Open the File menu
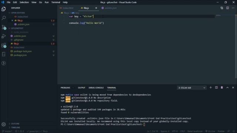The width and height of the screenshot is (237, 133). tap(9, 2)
